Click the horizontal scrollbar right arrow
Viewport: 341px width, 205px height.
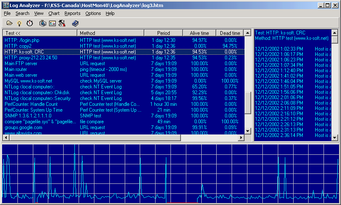click(x=241, y=137)
